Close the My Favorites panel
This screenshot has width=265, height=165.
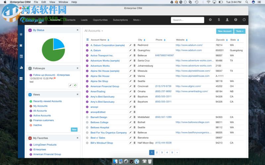pyautogui.click(x=78, y=138)
